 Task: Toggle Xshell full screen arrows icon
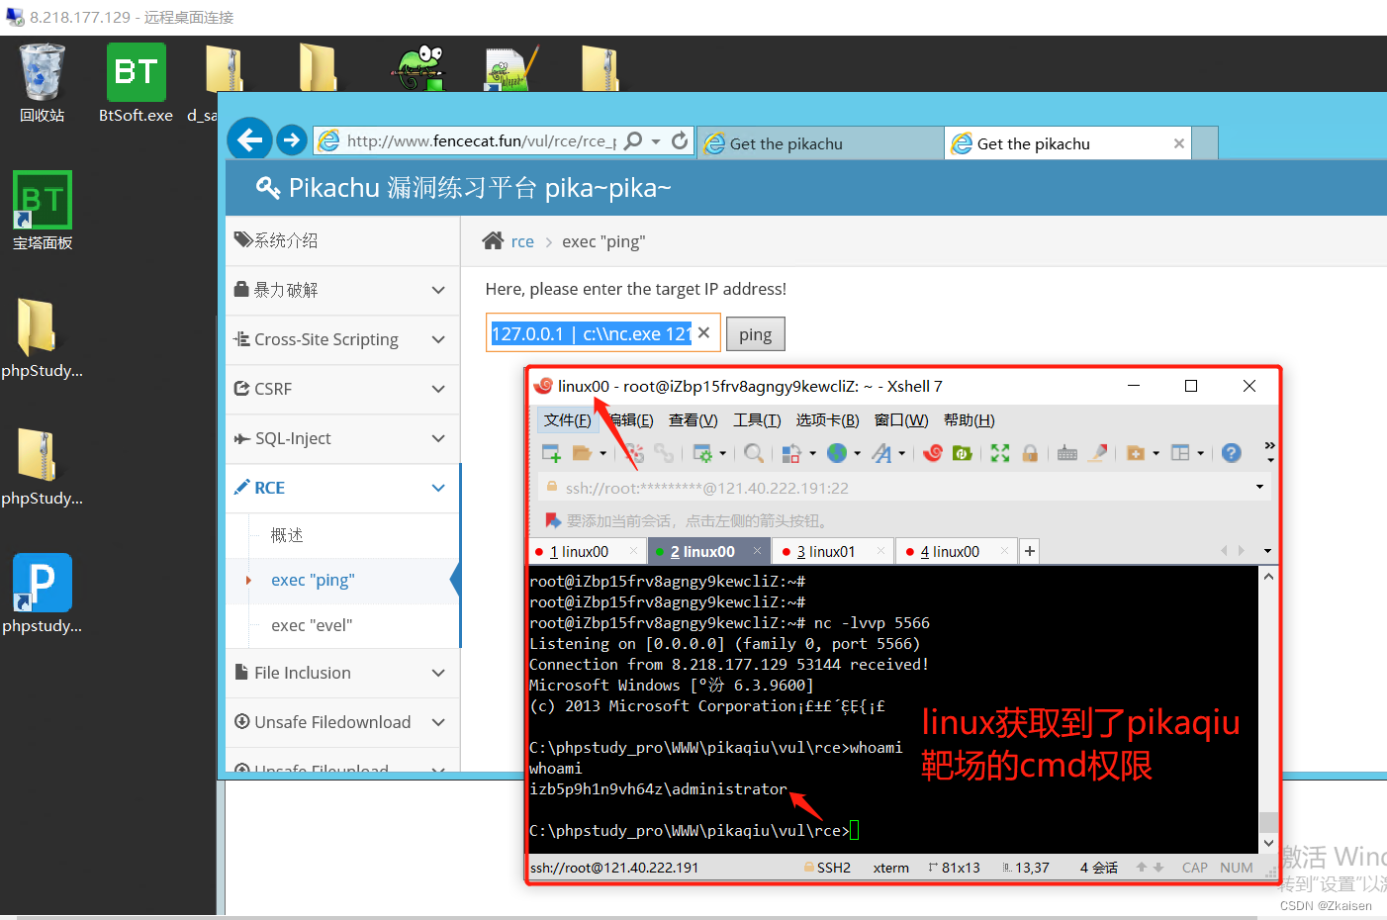[x=1000, y=453]
